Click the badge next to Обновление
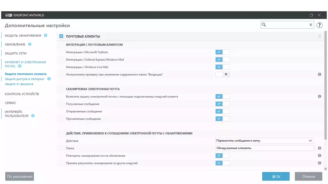 [30, 44]
